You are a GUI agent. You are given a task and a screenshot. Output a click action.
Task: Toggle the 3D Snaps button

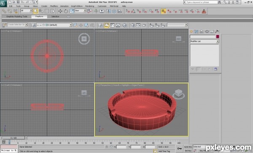pos(128,11)
